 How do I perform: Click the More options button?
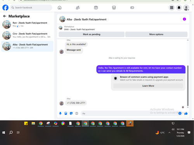coord(156,34)
